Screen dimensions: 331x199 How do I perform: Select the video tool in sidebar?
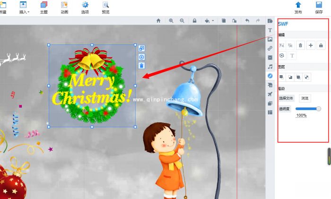point(270,57)
